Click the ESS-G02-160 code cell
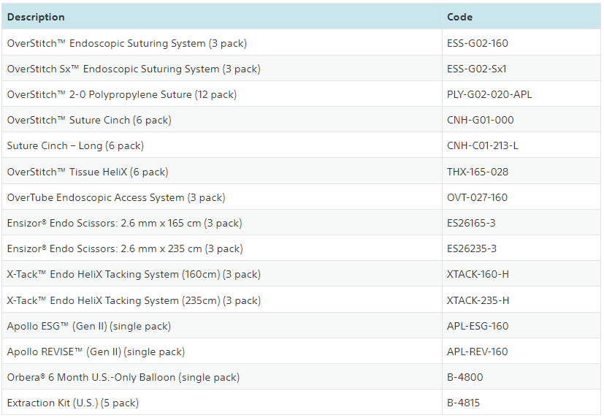604x418 pixels. [478, 43]
